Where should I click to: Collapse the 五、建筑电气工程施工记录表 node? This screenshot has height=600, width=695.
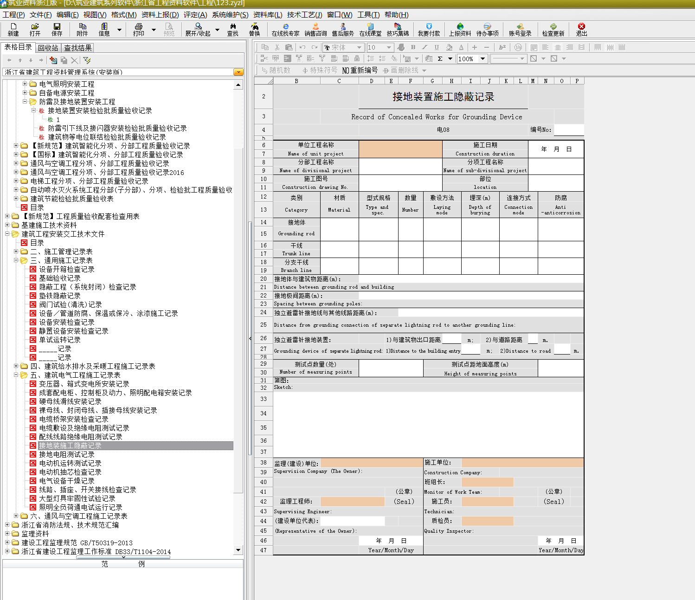pyautogui.click(x=16, y=374)
